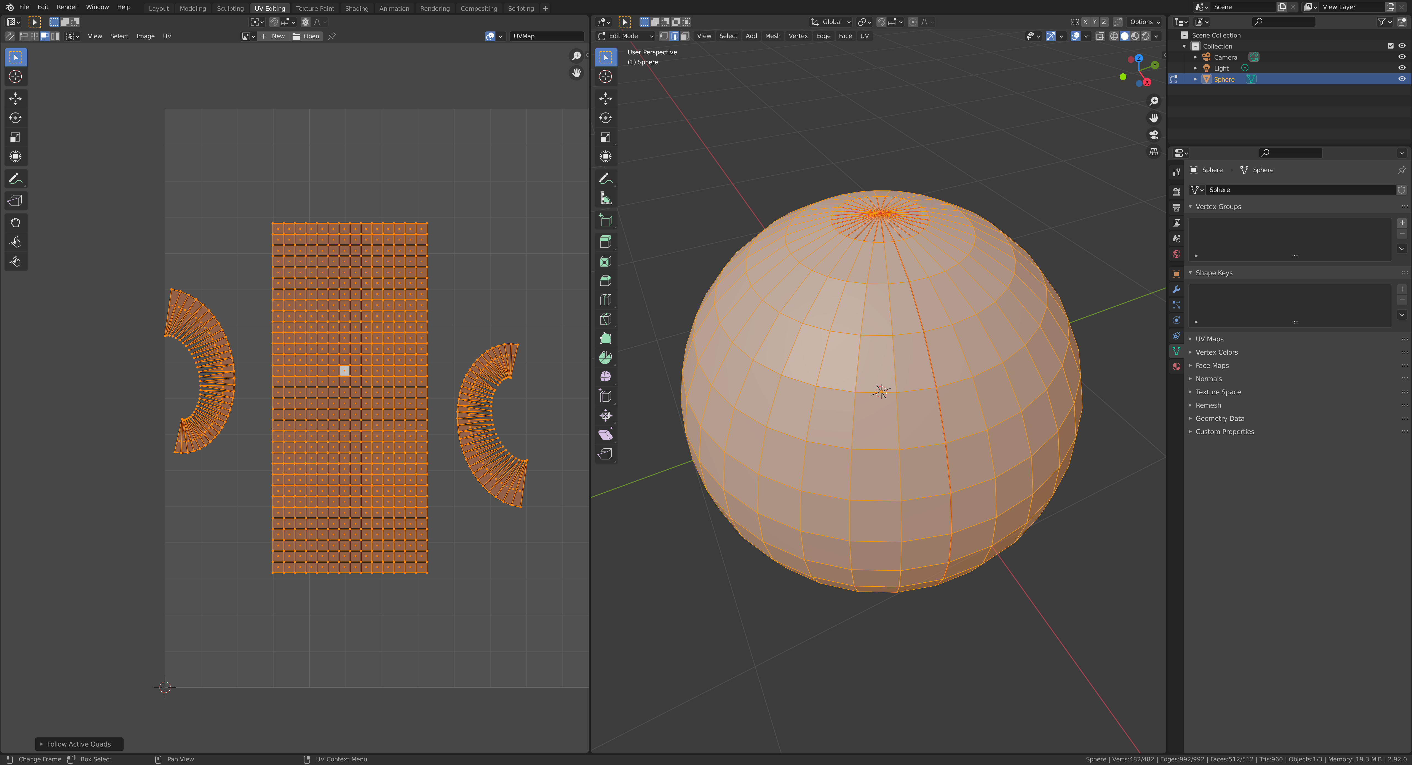Screen dimensions: 1412x765
Task: Open the Modifier properties tab
Action: click(x=1176, y=289)
